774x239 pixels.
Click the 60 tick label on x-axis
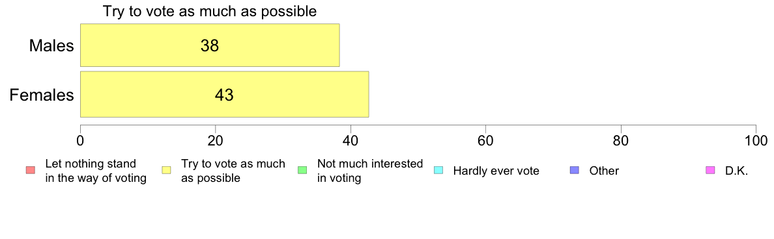coord(486,140)
